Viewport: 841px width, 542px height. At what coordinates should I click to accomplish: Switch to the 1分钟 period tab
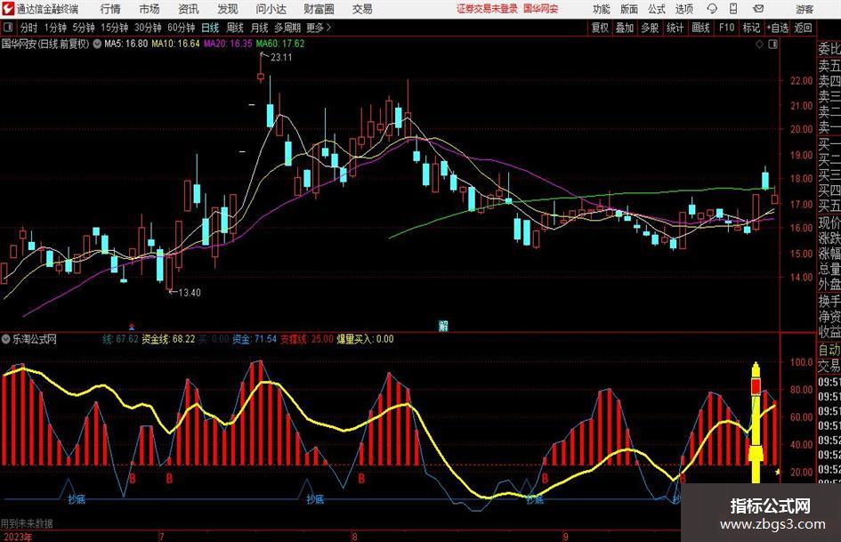pyautogui.click(x=55, y=28)
